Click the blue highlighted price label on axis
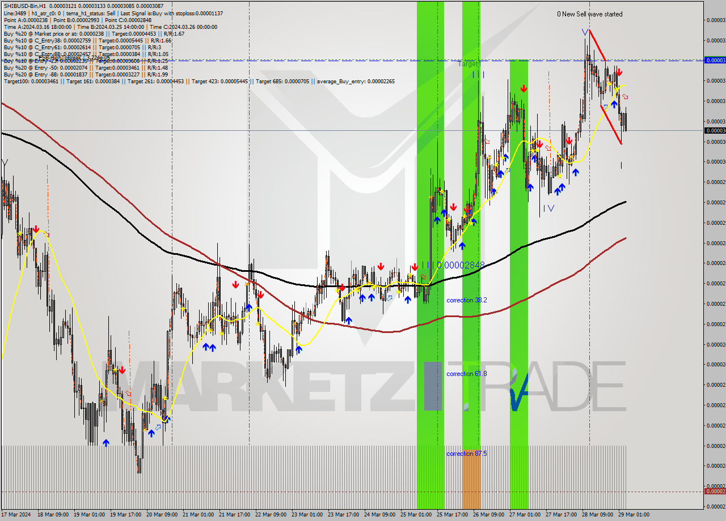 click(715, 60)
